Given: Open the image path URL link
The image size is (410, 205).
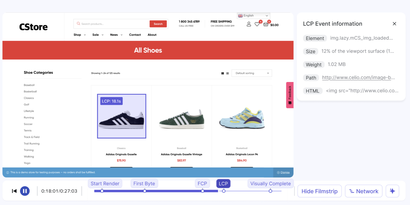Looking at the screenshot, I should point(359,77).
